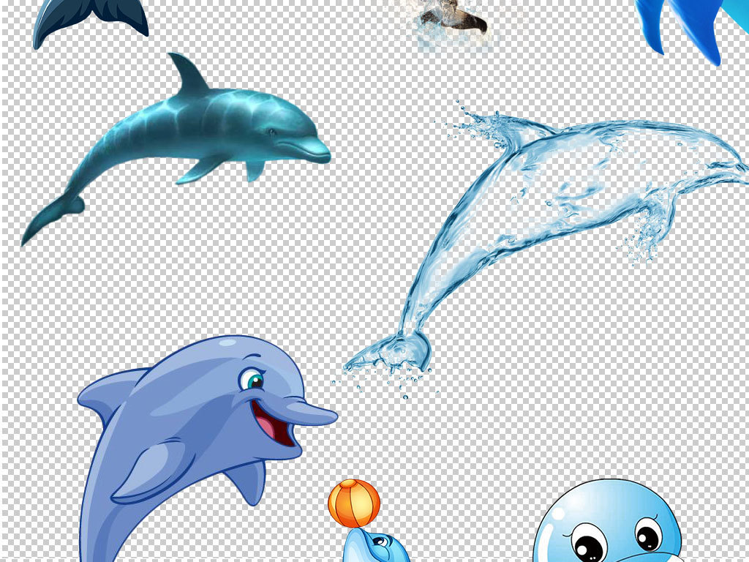This screenshot has width=749, height=562.
Task: Select the dark navy tail fin image
Action: click(91, 23)
